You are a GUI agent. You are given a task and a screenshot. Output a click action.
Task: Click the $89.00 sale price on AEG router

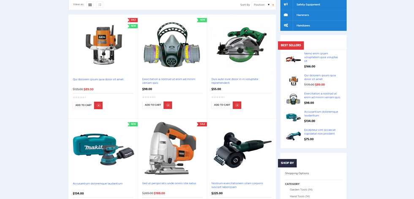click(88, 90)
